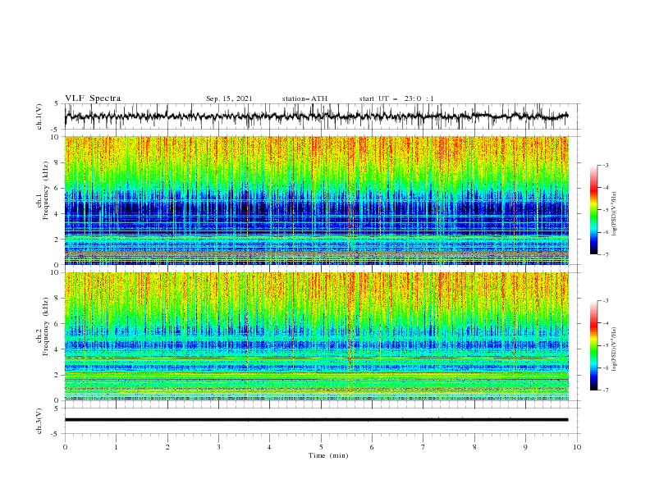This screenshot has width=650, height=502.
Task: Click the "2" minute tick label
Action: 167,447
